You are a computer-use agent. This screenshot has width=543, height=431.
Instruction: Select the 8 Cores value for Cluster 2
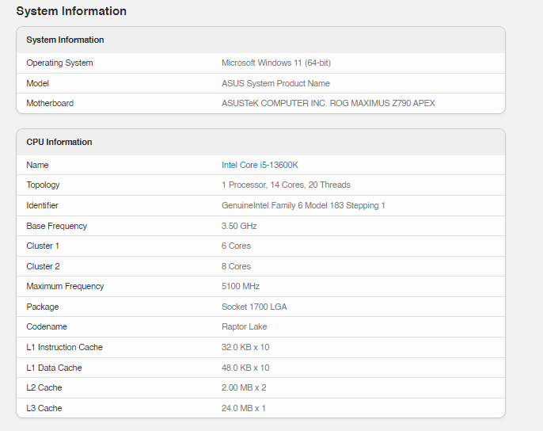pos(236,266)
